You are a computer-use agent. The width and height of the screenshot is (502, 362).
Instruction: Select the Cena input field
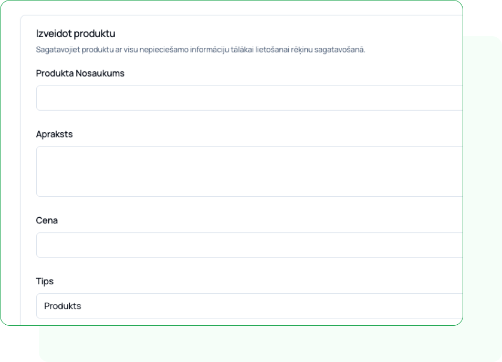click(x=249, y=245)
